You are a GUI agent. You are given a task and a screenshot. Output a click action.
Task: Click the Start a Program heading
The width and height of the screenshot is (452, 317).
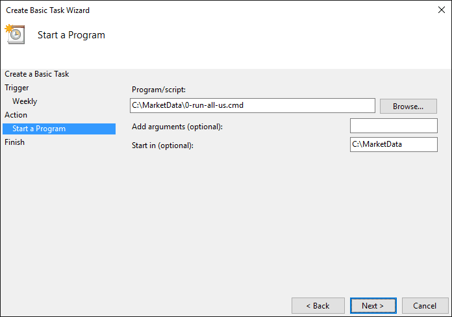pos(71,35)
